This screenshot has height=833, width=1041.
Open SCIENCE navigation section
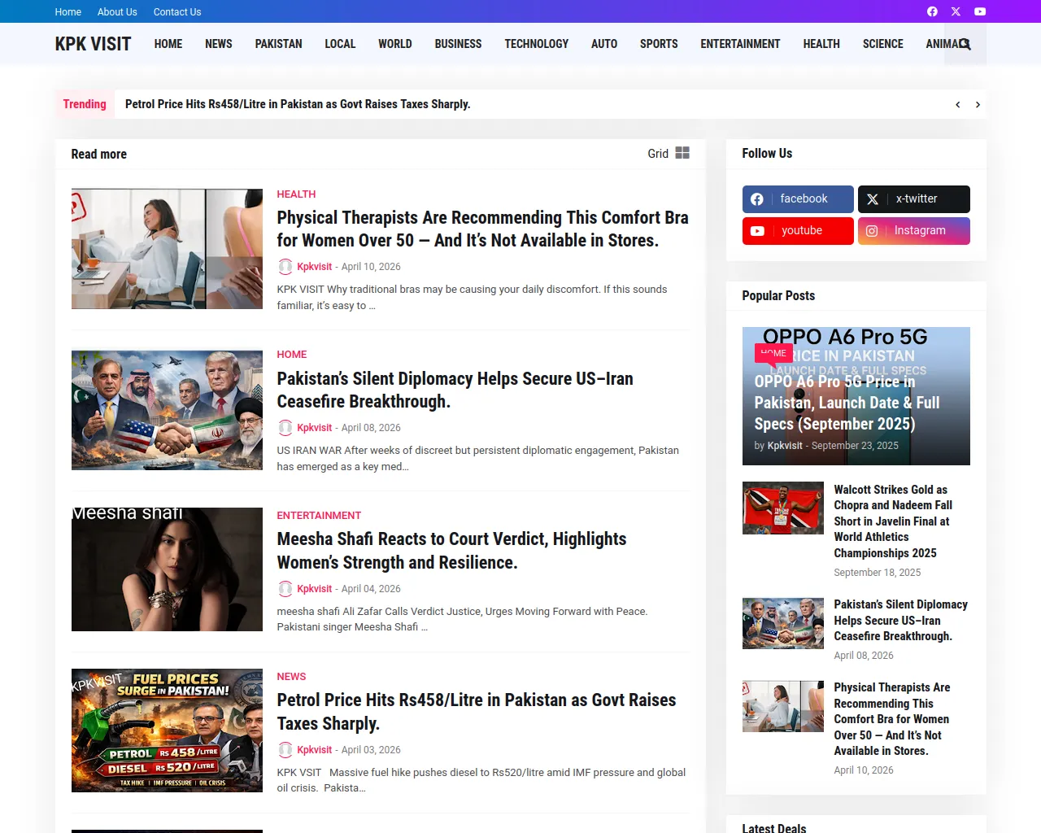pyautogui.click(x=883, y=44)
